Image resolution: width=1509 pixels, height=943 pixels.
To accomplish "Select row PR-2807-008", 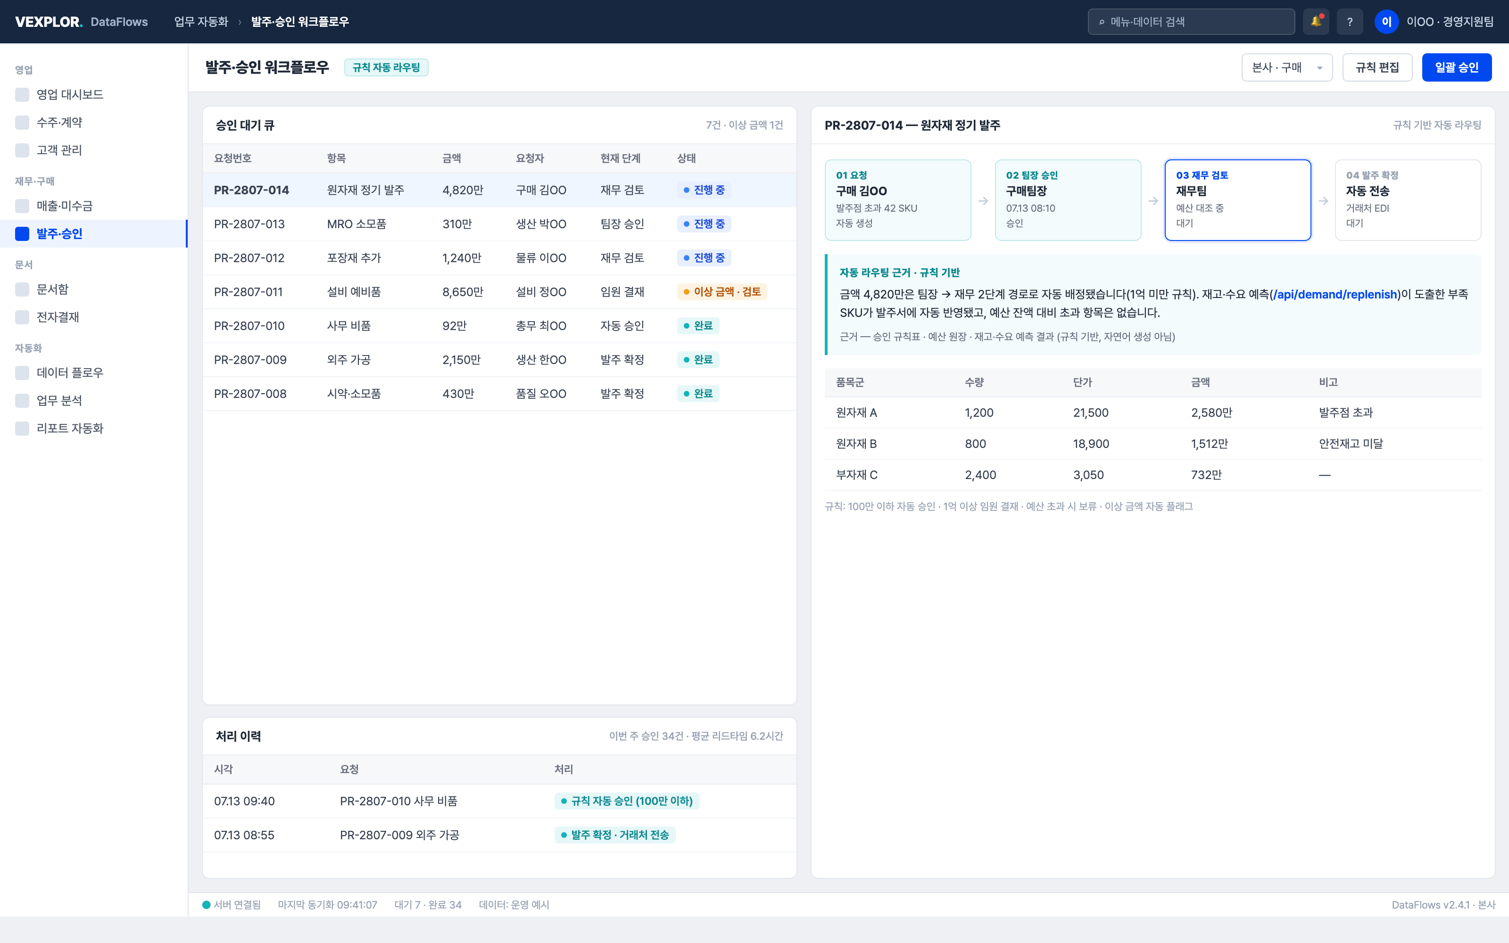I will click(x=499, y=394).
